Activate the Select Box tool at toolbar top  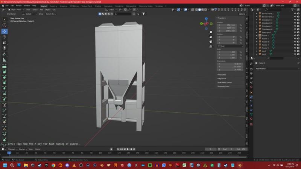coord(4,20)
